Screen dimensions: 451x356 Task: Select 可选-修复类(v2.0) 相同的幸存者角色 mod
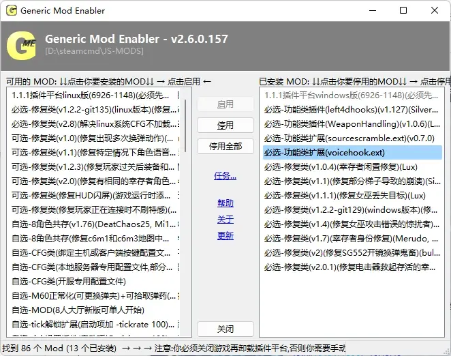93,181
